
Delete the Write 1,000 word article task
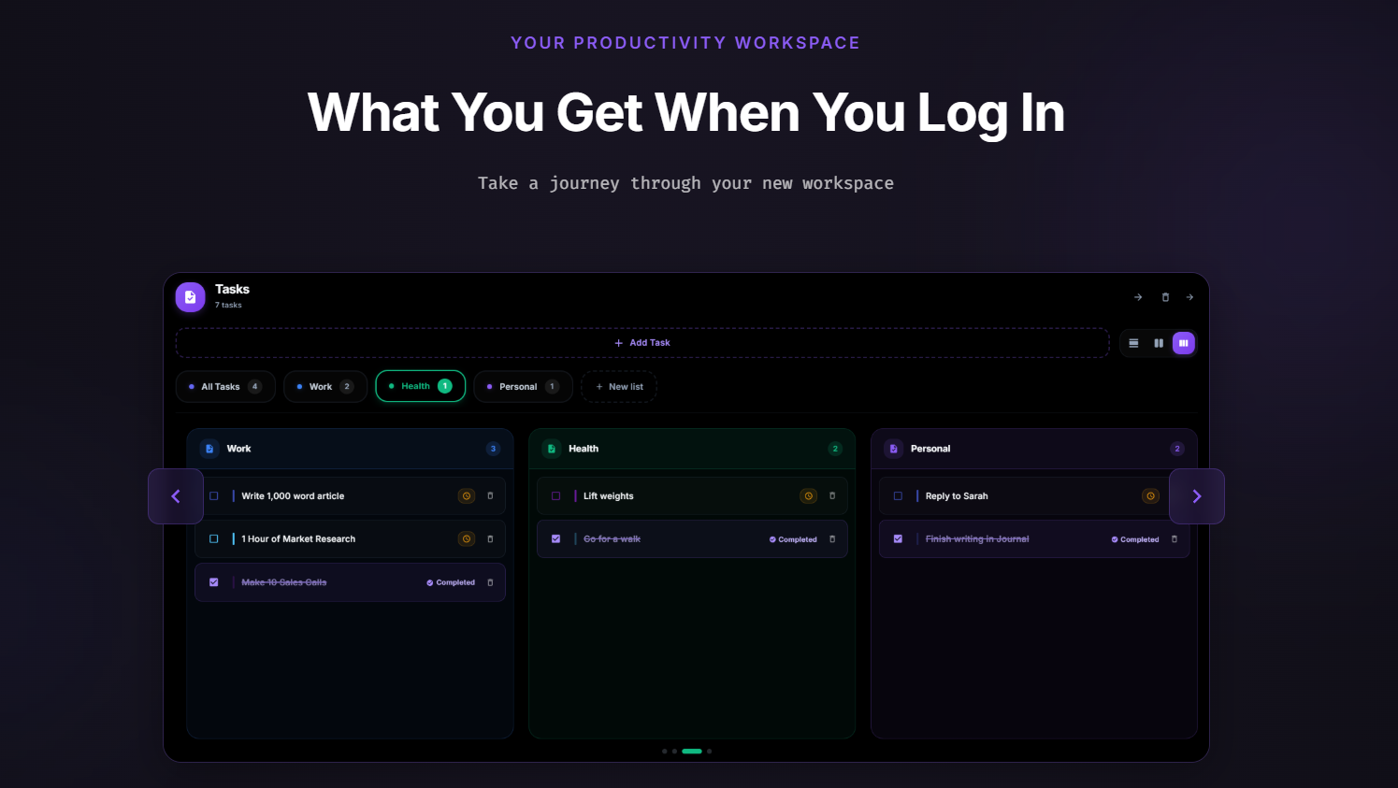point(490,496)
